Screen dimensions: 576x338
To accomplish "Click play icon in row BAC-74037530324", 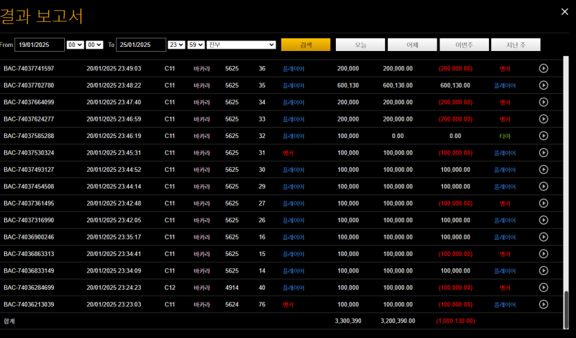I will [x=543, y=152].
